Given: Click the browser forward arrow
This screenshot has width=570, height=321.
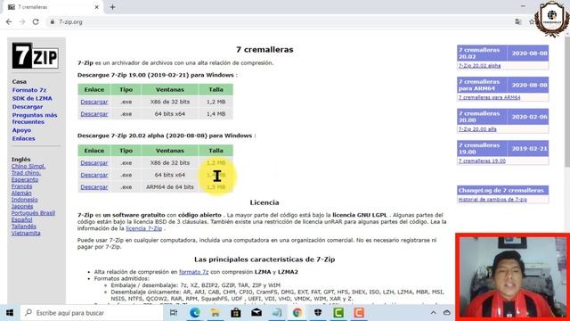Looking at the screenshot, I should [22, 21].
